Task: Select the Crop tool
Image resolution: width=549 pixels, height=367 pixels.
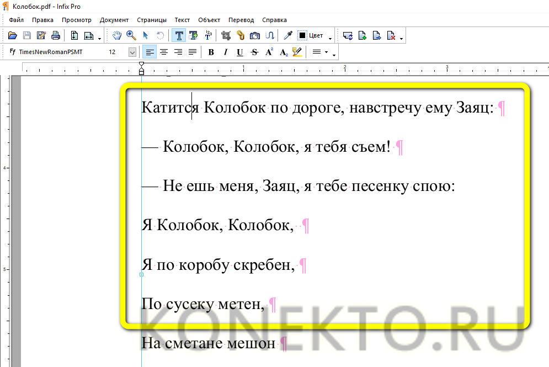Action: pos(226,35)
